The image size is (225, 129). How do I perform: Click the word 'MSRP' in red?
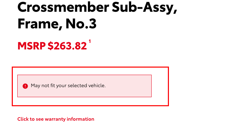31,46
